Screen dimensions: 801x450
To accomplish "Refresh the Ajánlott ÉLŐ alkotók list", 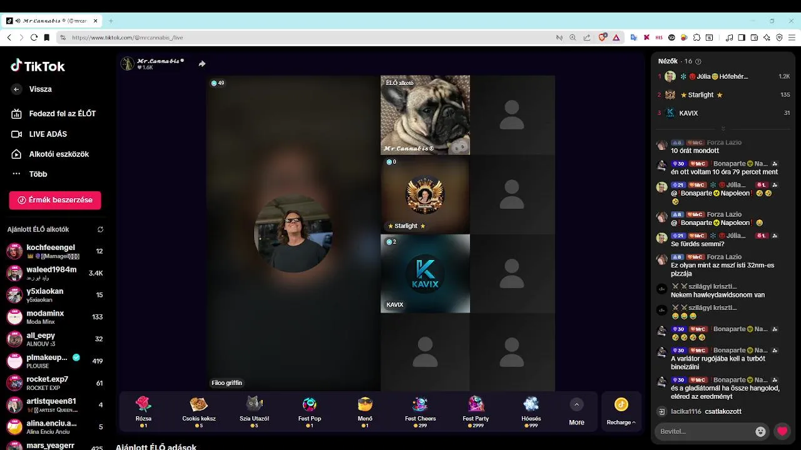I will point(100,229).
